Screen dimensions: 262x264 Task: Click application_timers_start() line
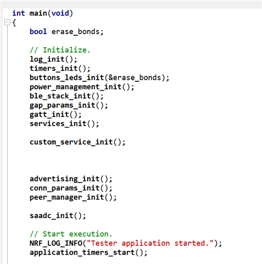(x=88, y=252)
